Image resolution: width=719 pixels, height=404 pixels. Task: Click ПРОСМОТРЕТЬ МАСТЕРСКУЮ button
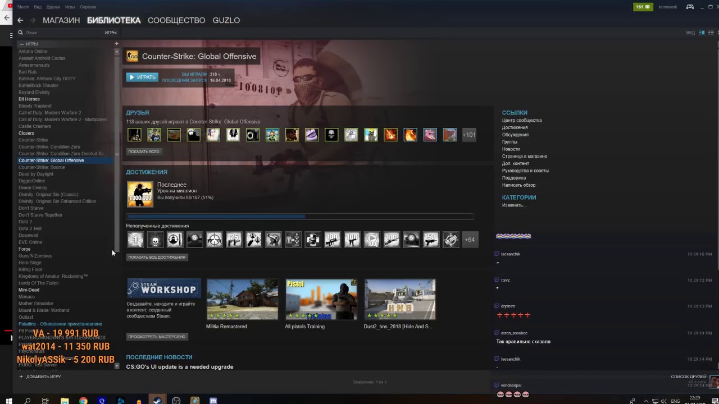[x=157, y=337]
